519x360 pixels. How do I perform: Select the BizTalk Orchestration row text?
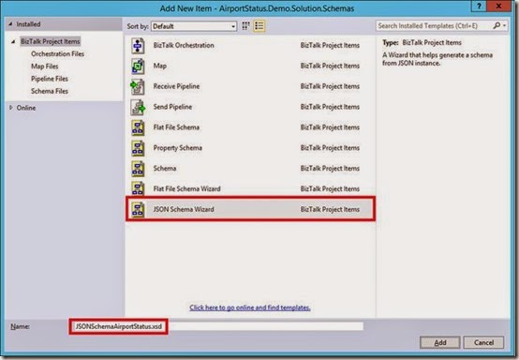coord(184,45)
